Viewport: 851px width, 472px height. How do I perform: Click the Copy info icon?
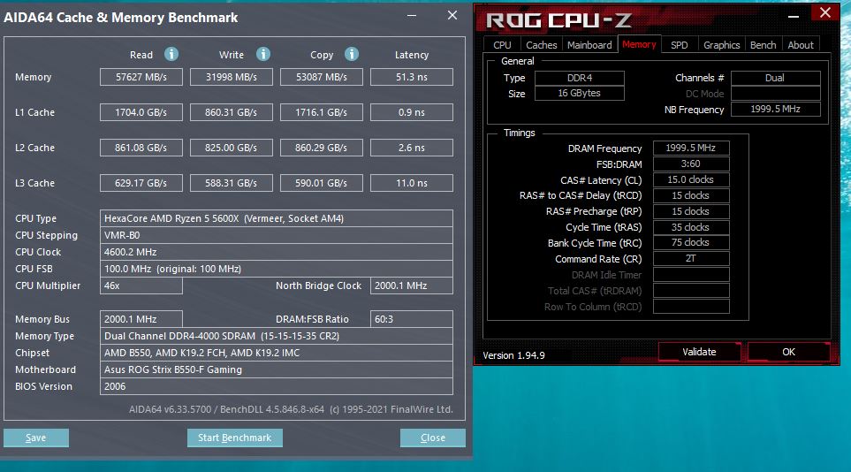pyautogui.click(x=351, y=54)
